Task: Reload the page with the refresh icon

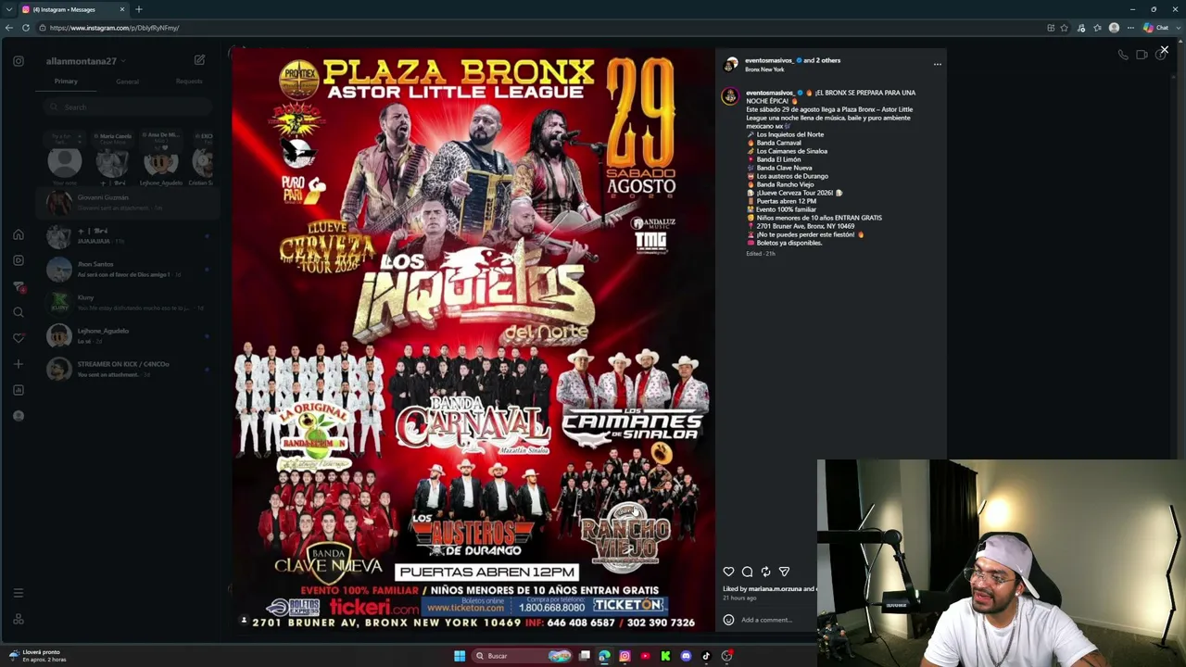Action: point(26,28)
